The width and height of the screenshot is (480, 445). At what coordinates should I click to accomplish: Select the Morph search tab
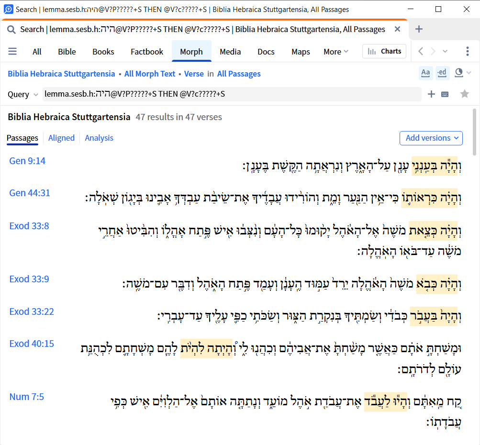coord(191,52)
